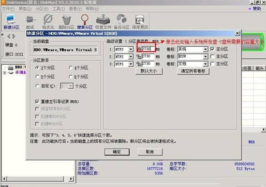Click the partition 2 size field
This screenshot has height=187, width=266.
148,56
